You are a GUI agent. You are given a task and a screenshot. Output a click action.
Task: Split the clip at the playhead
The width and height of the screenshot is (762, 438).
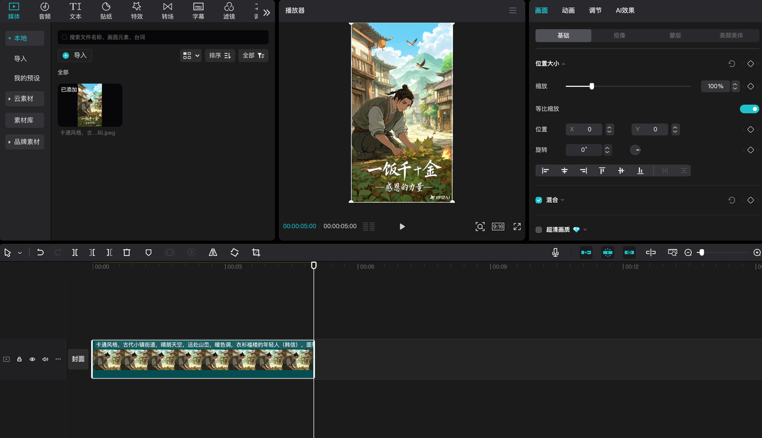(75, 253)
